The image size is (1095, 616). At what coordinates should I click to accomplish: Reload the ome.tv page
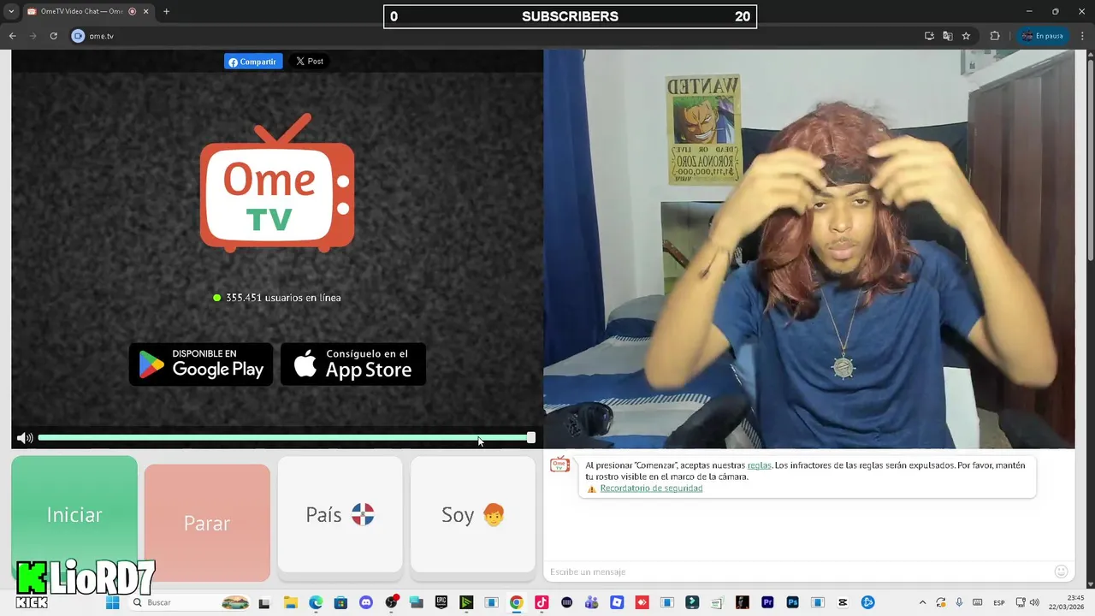coord(53,36)
